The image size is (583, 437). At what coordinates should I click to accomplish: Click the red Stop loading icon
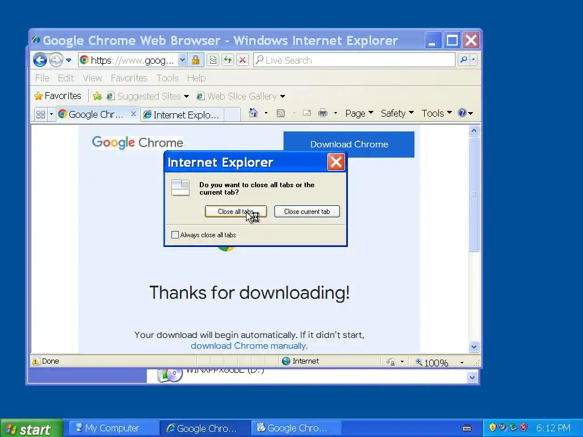243,60
